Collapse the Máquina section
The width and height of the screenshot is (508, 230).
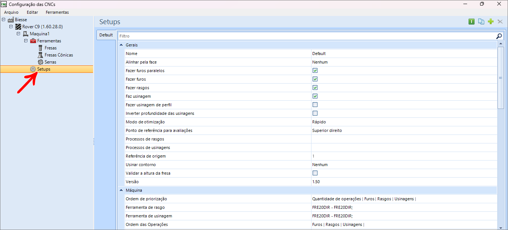[121, 190]
